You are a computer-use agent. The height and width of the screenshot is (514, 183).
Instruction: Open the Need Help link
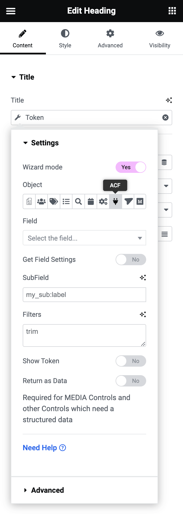point(44,448)
